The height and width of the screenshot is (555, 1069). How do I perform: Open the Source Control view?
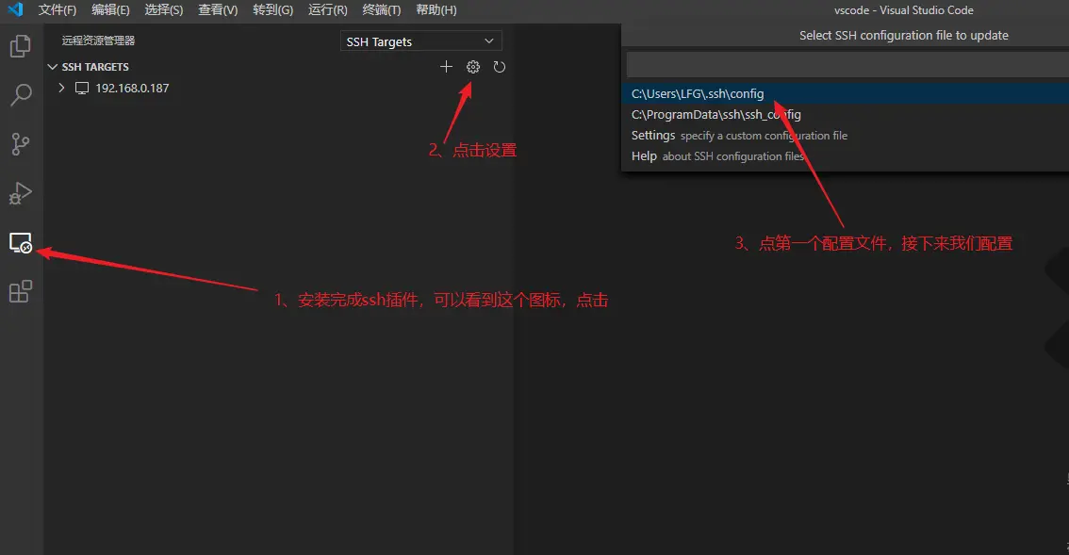pos(21,144)
